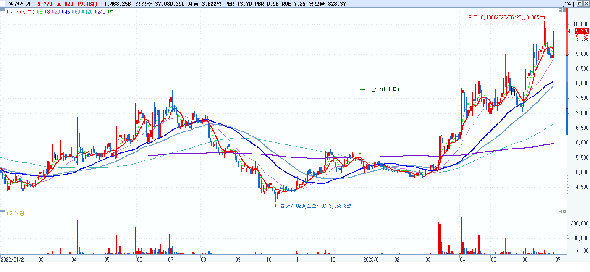Click the 4,500 price axis label
The image size is (590, 272).
[582, 187]
